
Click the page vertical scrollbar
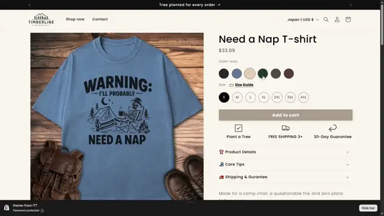coord(382,25)
